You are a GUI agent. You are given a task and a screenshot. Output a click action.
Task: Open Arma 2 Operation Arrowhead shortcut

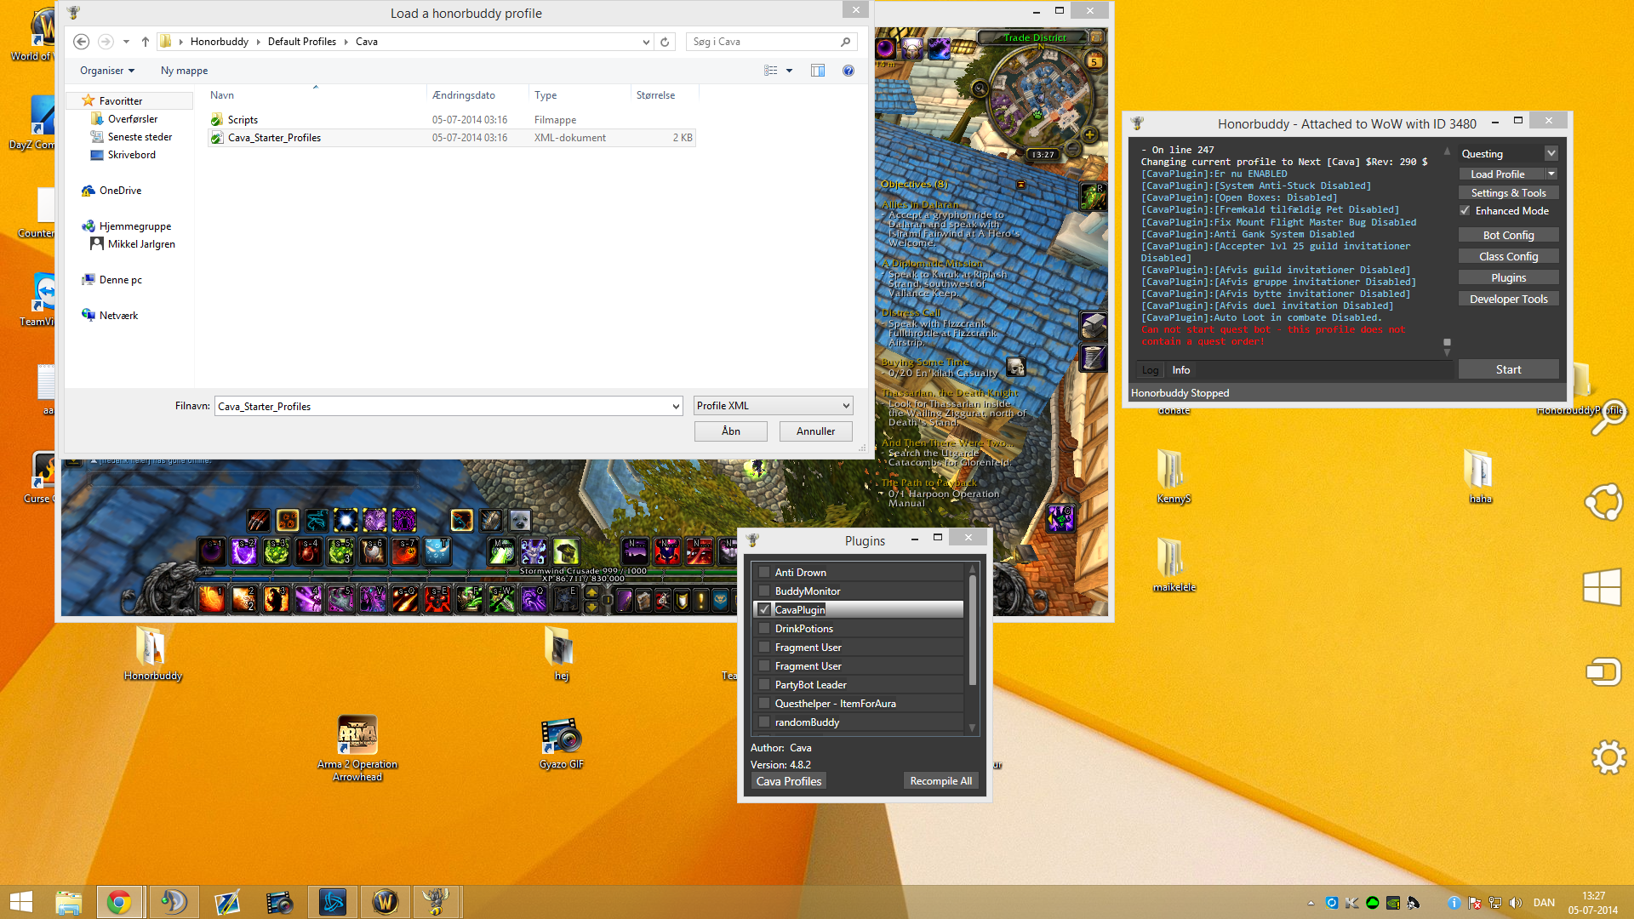357,748
